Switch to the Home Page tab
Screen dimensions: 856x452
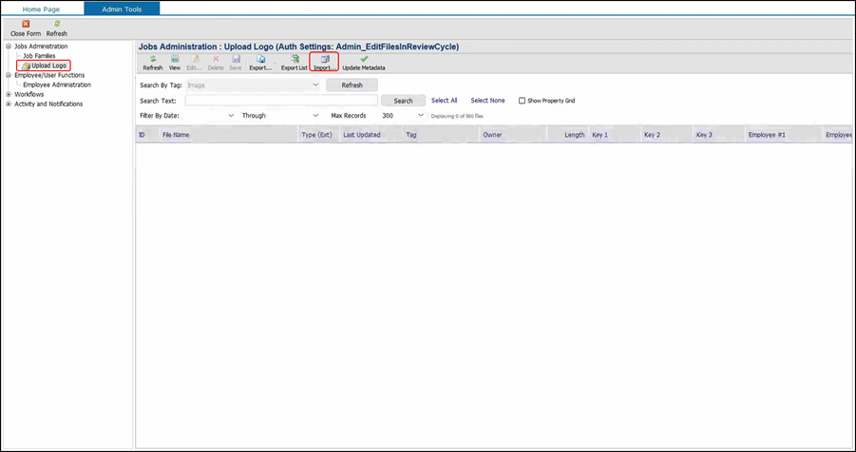[41, 9]
